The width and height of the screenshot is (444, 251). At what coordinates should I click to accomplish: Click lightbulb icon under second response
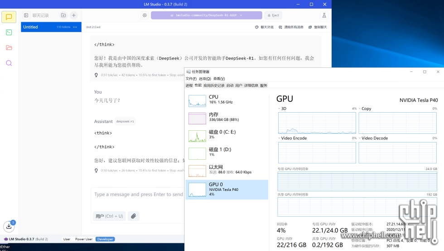click(x=96, y=170)
